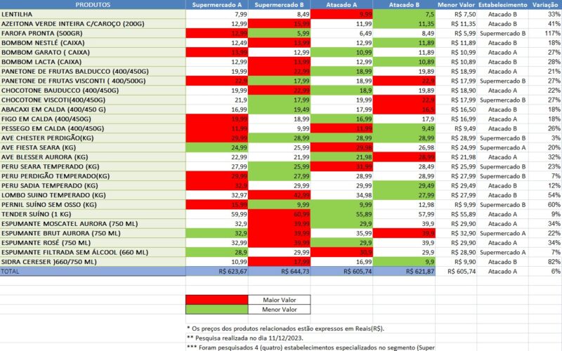562x351 pixels.
Task: Click PERU SADIA TEMPERADO (KG) cell
Action: pyautogui.click(x=93, y=185)
